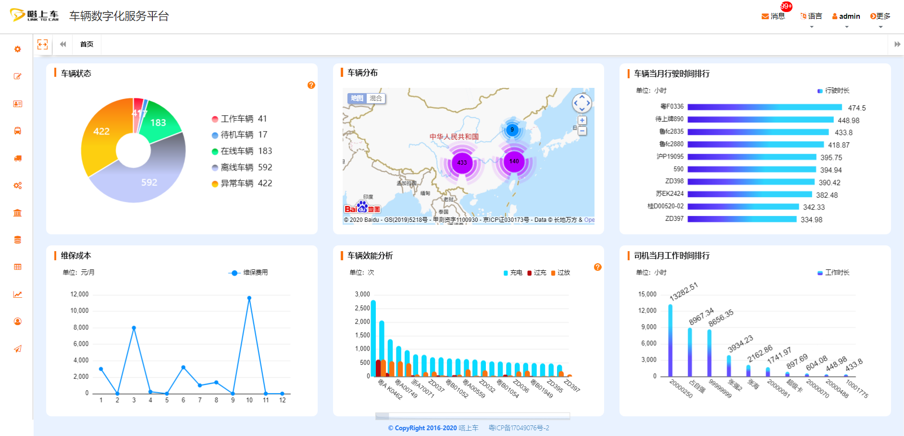The width and height of the screenshot is (904, 436).
Task: Select the 首页 home tab
Action: point(87,45)
